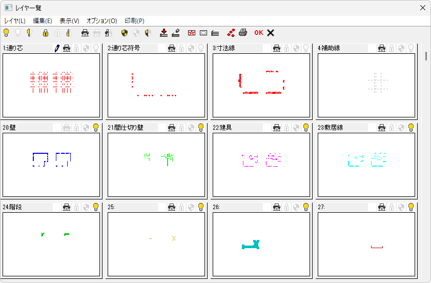Click the 4:補助線 layer title
The width and height of the screenshot is (431, 283).
coord(329,48)
